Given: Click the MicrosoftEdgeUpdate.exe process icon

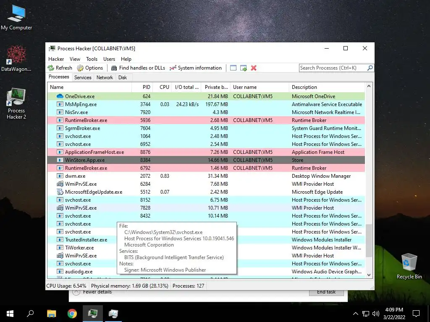Looking at the screenshot, I should [x=60, y=192].
